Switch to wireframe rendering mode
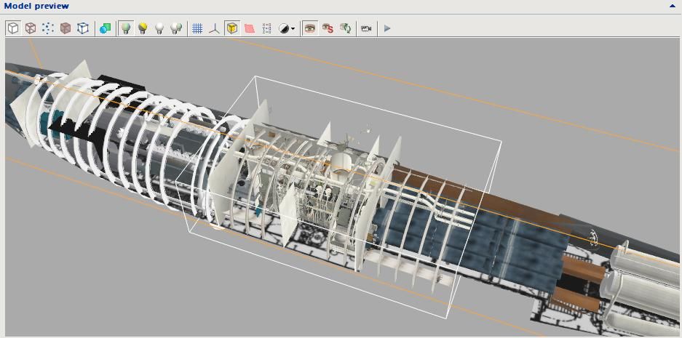 coord(31,28)
